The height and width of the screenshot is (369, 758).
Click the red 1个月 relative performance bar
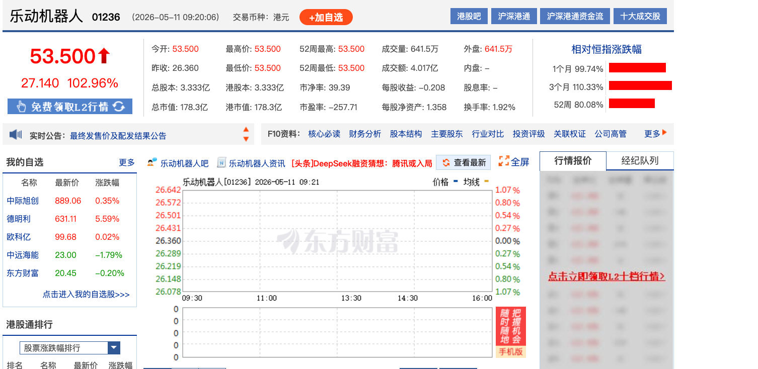[x=637, y=68]
